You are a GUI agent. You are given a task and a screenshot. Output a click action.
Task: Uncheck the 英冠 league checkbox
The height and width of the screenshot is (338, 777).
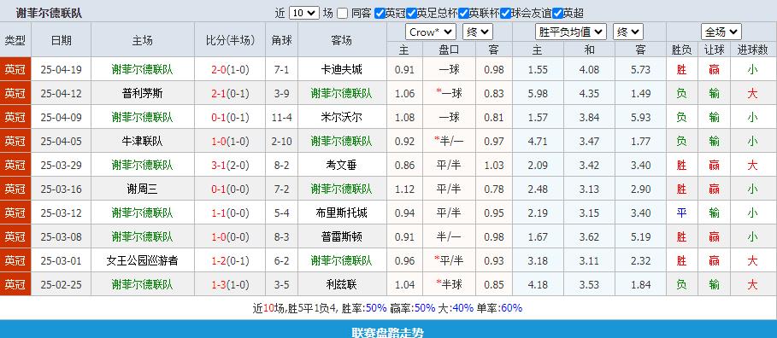pyautogui.click(x=380, y=14)
